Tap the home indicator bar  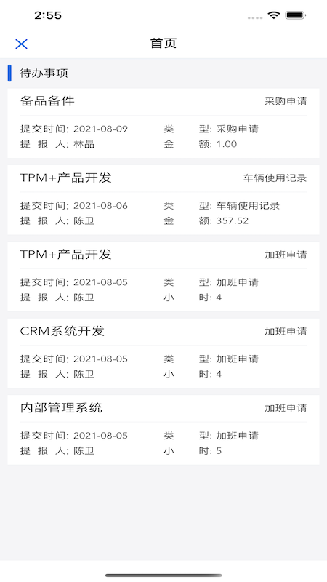[x=163, y=575]
